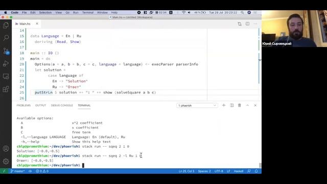Switch to the OUTPUT panel tab
327x184 pixels.
coord(41,105)
